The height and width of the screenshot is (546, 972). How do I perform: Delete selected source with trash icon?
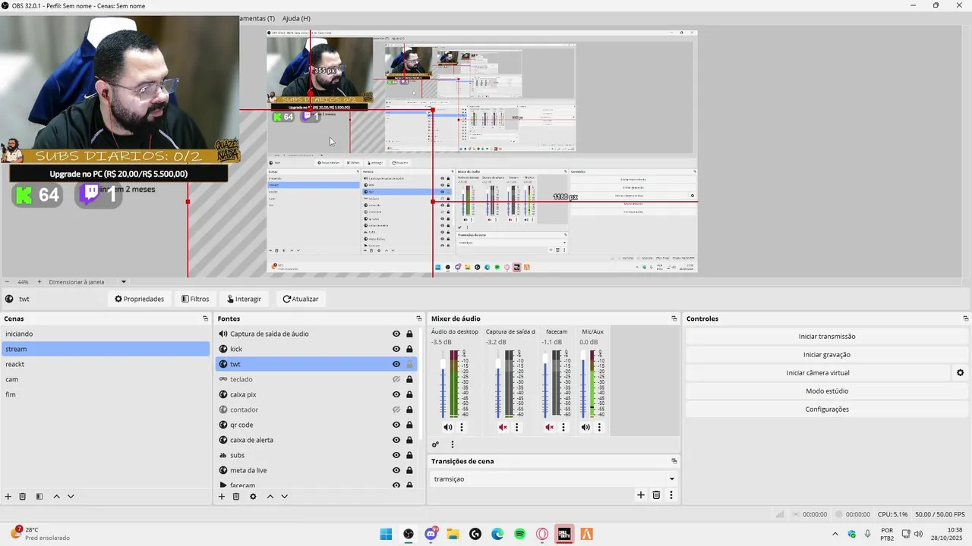click(236, 497)
